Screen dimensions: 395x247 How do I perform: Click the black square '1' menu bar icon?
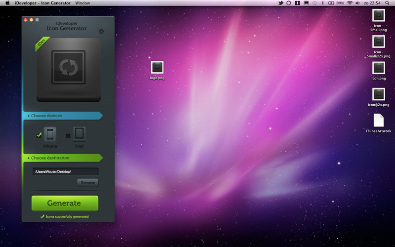pos(297,3)
